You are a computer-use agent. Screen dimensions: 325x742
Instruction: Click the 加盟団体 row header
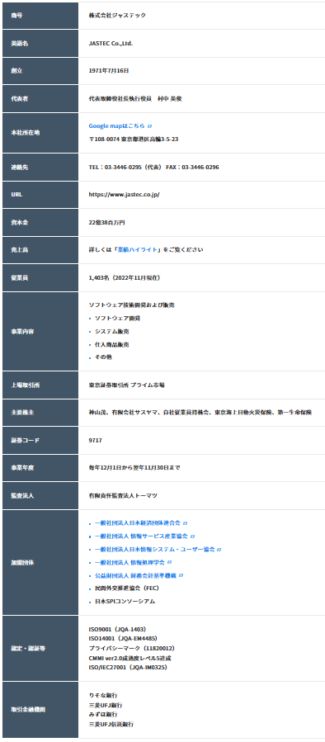[x=40, y=563]
